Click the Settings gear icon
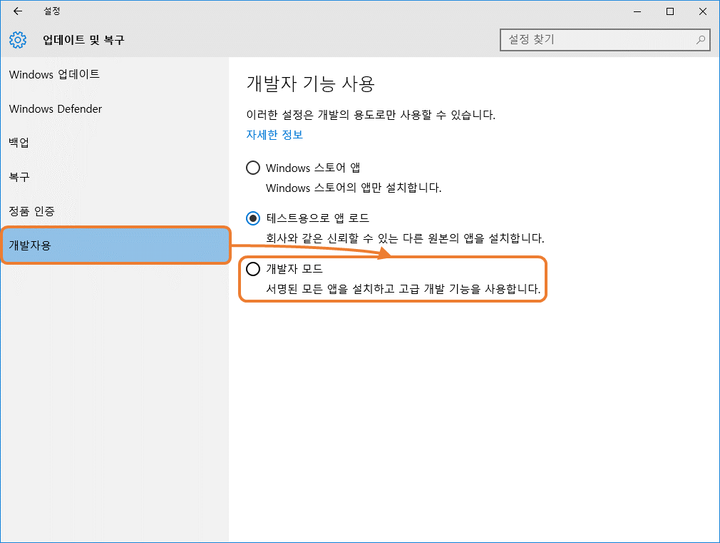This screenshot has width=720, height=543. [x=17, y=40]
